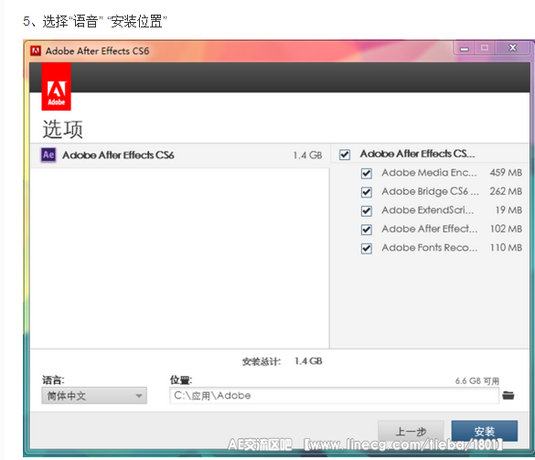Image resolution: width=535 pixels, height=460 pixels.
Task: Click the 选项 heading
Action: 62,129
